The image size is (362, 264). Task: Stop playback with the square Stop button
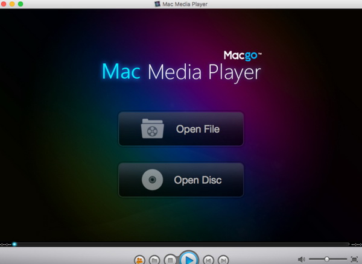pyautogui.click(x=170, y=260)
